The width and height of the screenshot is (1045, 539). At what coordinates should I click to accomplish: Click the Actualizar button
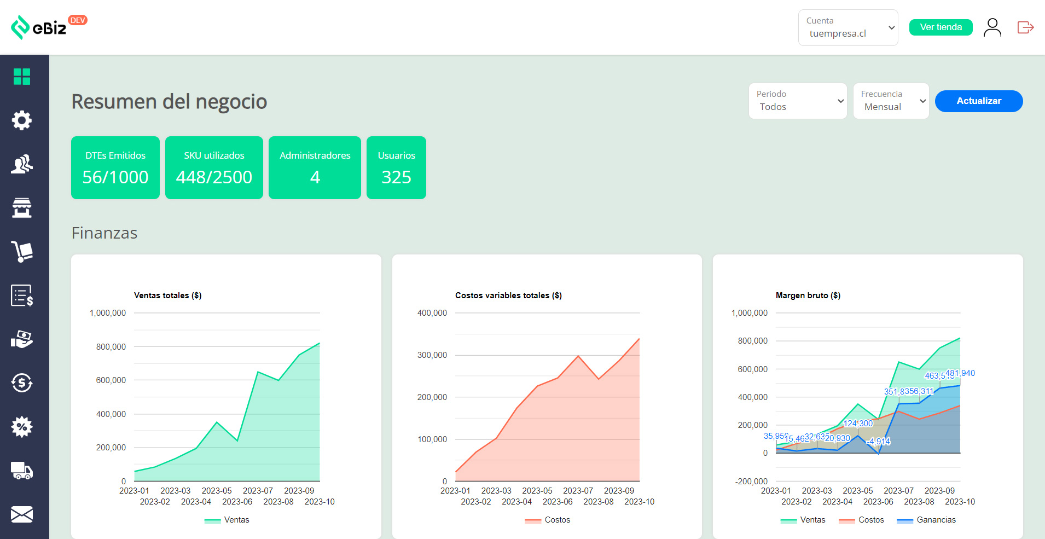979,101
